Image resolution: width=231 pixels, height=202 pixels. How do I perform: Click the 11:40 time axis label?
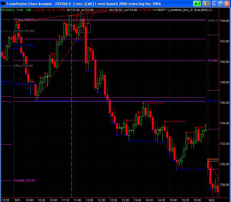pyautogui.click(x=77, y=200)
